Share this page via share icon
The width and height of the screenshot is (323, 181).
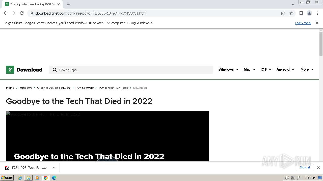pos(283,13)
